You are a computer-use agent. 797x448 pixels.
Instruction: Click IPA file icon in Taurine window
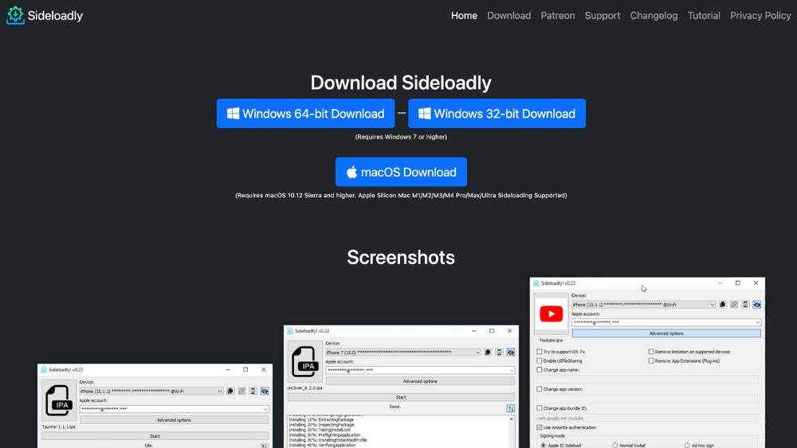[58, 400]
